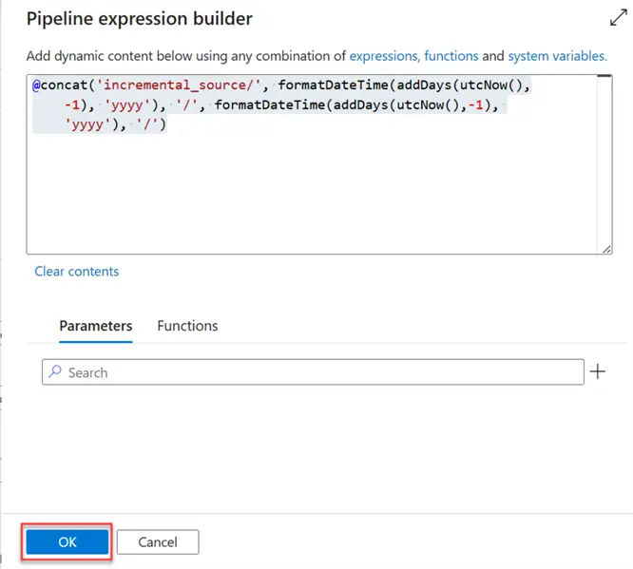Open the expressions documentation link
This screenshot has width=633, height=569.
click(384, 56)
